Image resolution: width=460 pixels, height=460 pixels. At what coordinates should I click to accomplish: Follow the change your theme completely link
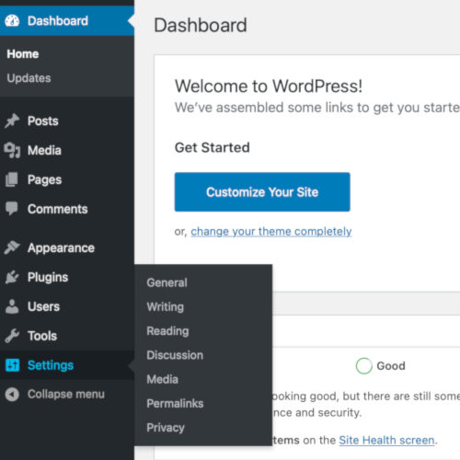click(x=271, y=232)
